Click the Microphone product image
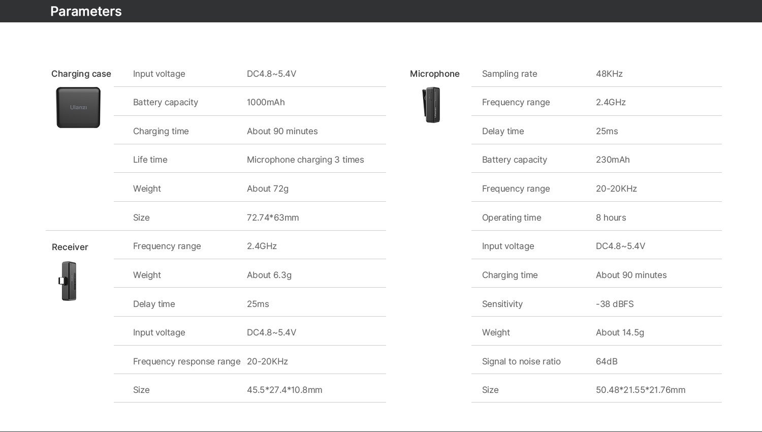This screenshot has width=762, height=432. [431, 105]
